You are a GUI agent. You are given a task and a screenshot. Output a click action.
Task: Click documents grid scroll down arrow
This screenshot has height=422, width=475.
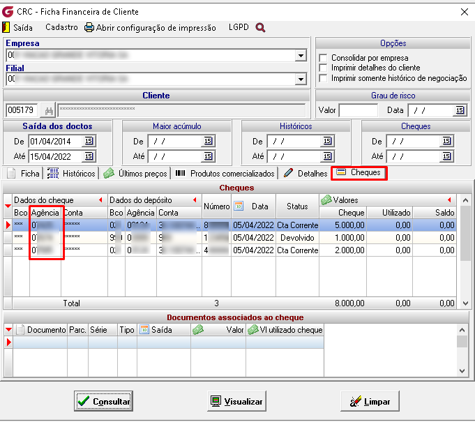(462, 371)
